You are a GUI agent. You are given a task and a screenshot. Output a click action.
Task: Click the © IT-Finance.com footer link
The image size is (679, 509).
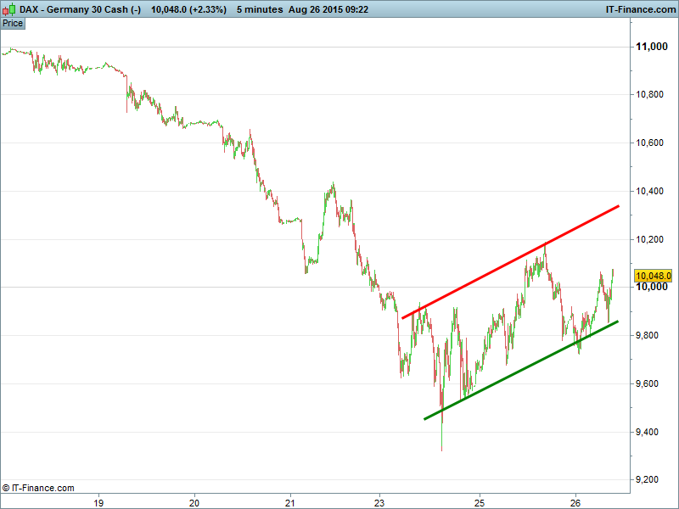tap(42, 488)
